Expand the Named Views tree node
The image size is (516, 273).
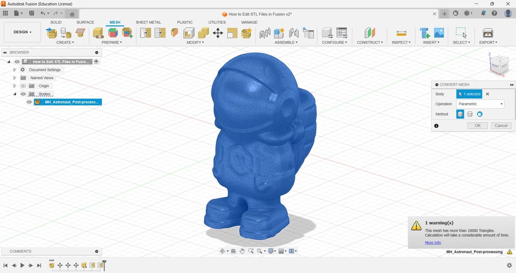click(x=15, y=78)
